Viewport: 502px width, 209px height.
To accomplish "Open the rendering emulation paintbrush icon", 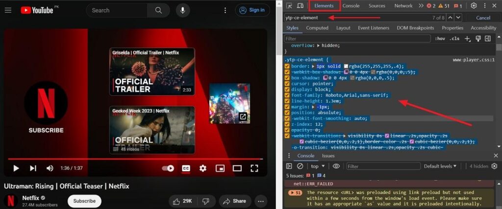I will (478, 39).
